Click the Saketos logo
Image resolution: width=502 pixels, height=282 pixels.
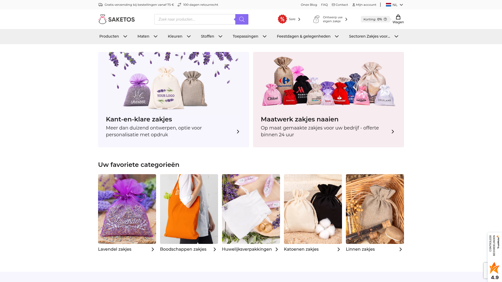click(116, 19)
